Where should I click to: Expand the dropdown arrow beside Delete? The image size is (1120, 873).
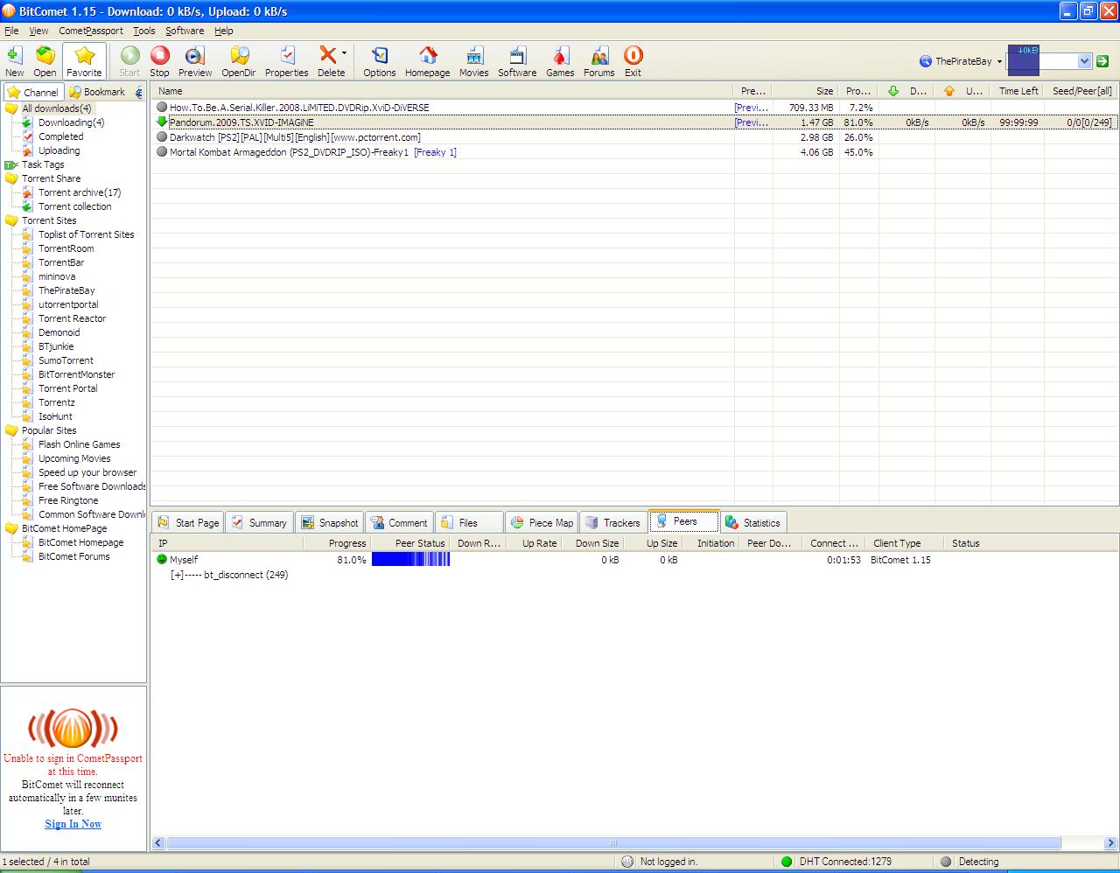pyautogui.click(x=344, y=53)
